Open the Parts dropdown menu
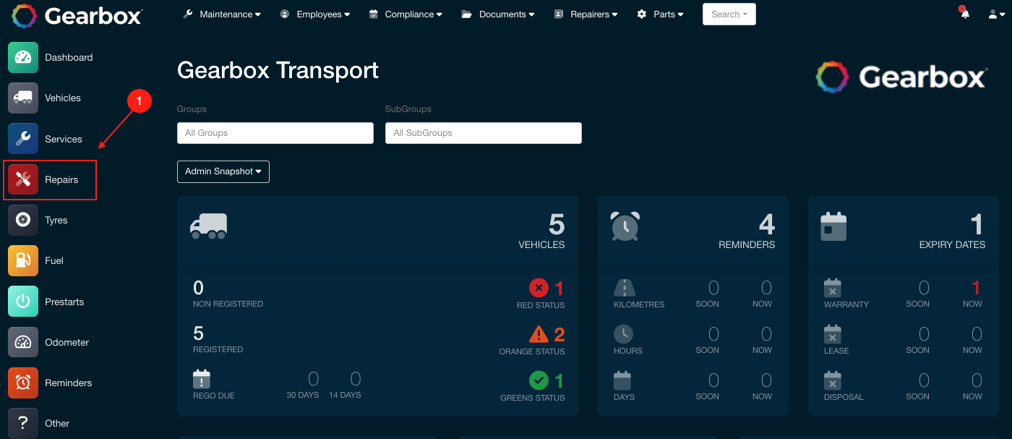1012x439 pixels. (660, 14)
